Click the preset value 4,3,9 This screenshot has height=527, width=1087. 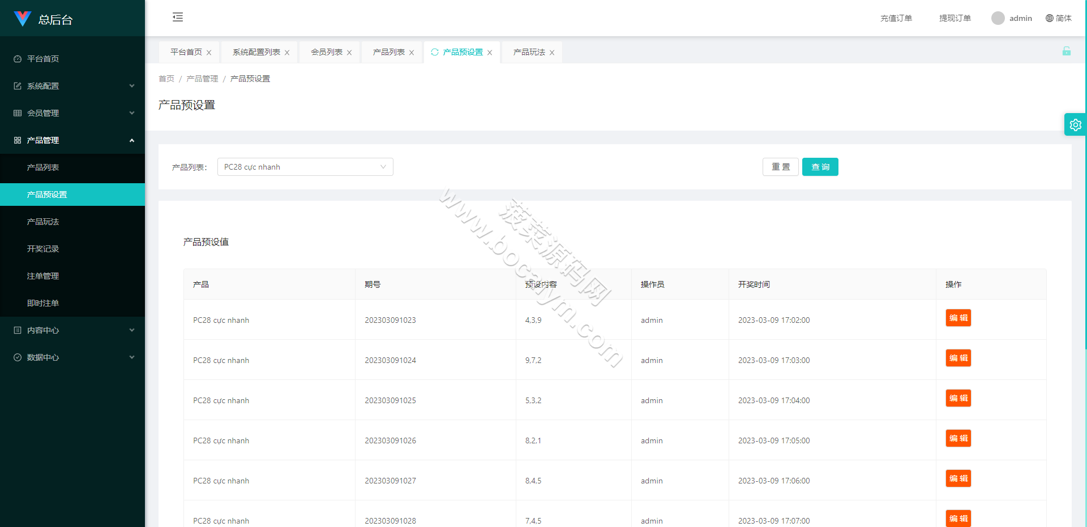[x=533, y=320]
